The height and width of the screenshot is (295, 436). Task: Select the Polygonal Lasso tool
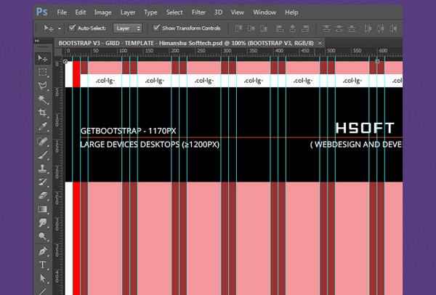tap(43, 86)
